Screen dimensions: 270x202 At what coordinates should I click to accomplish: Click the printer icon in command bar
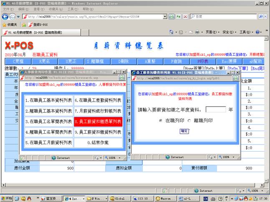pos(198,32)
